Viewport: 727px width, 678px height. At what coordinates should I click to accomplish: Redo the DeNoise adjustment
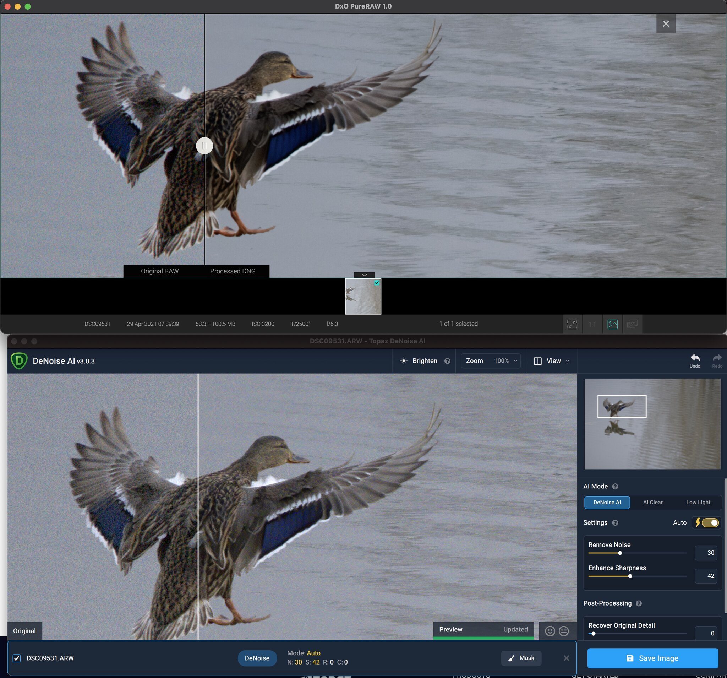click(717, 361)
